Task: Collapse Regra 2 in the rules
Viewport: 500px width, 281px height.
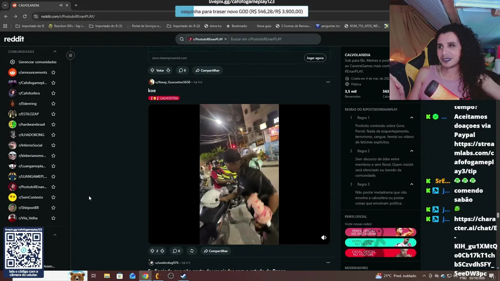Action: [x=411, y=151]
